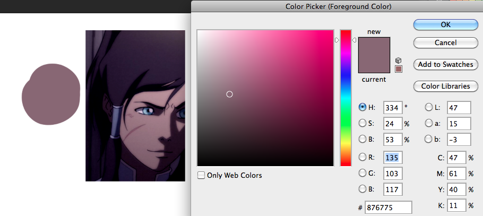This screenshot has width=483, height=216.
Task: Click the magenta M field showing 61
Action: 456,174
